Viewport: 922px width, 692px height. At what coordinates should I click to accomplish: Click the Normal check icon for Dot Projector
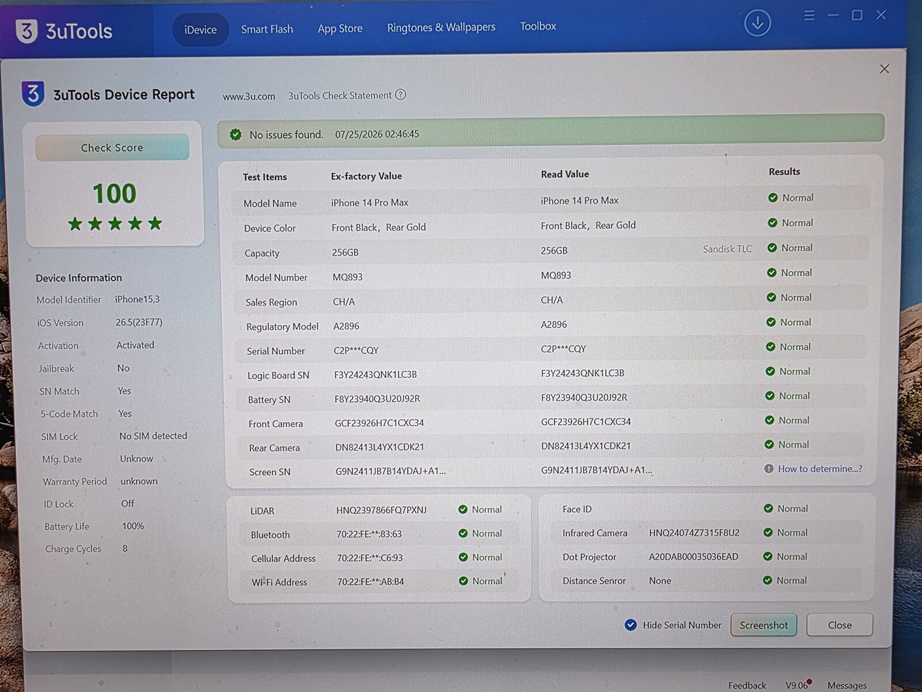(x=768, y=556)
